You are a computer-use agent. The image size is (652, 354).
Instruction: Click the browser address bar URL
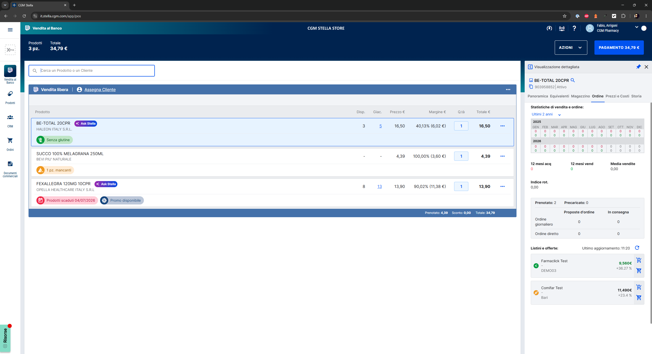[61, 16]
